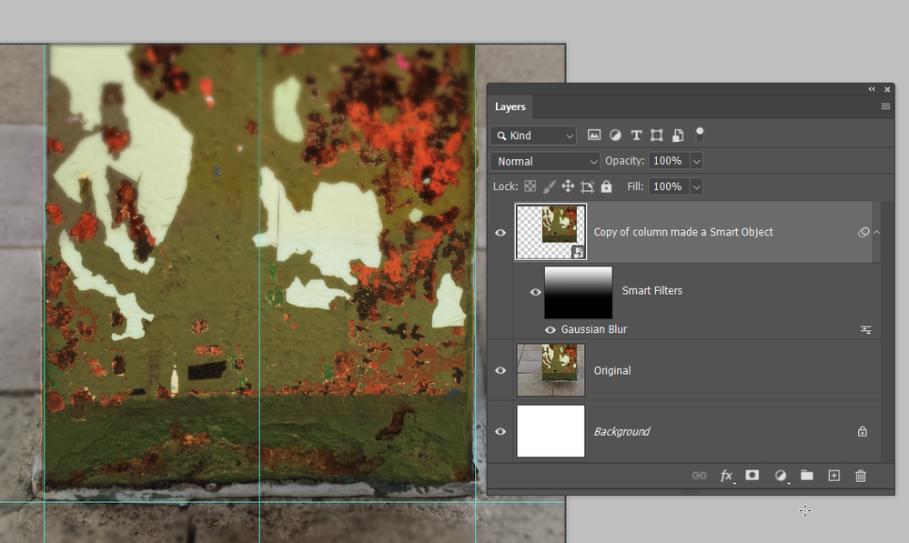
Task: Lock transparent pixels icon
Action: click(x=530, y=186)
